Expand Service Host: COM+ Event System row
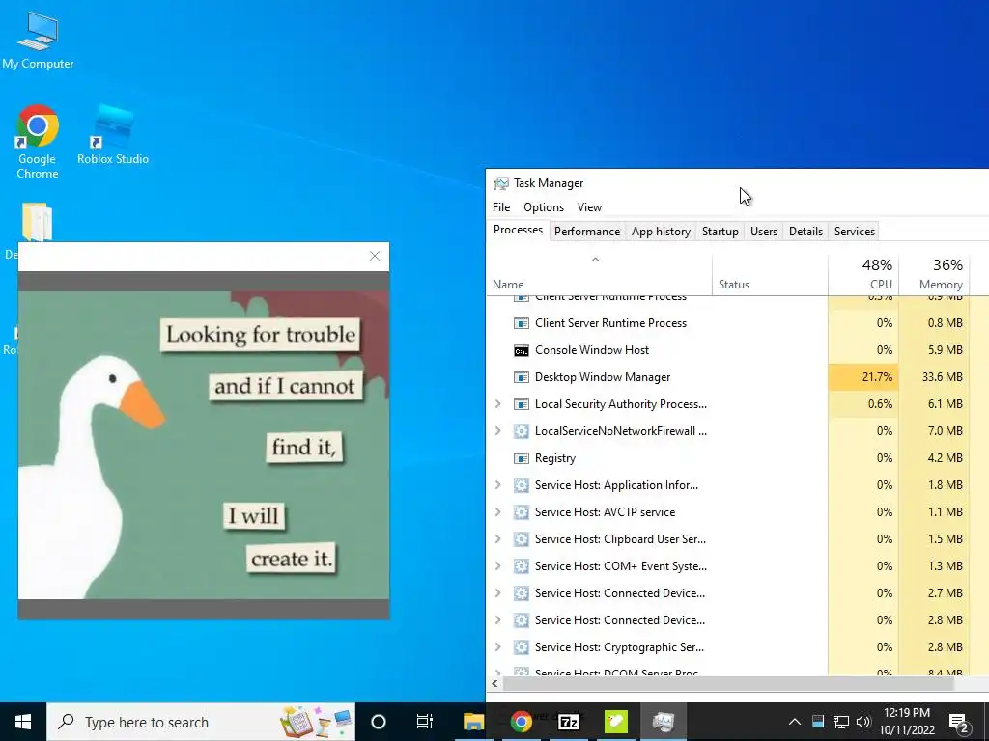 [x=497, y=565]
